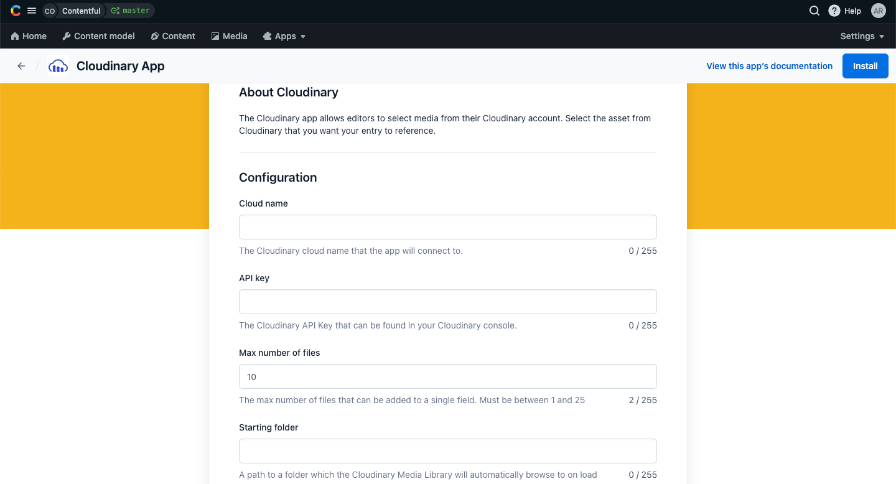Click the Install button
The width and height of the screenshot is (896, 484).
[x=866, y=66]
